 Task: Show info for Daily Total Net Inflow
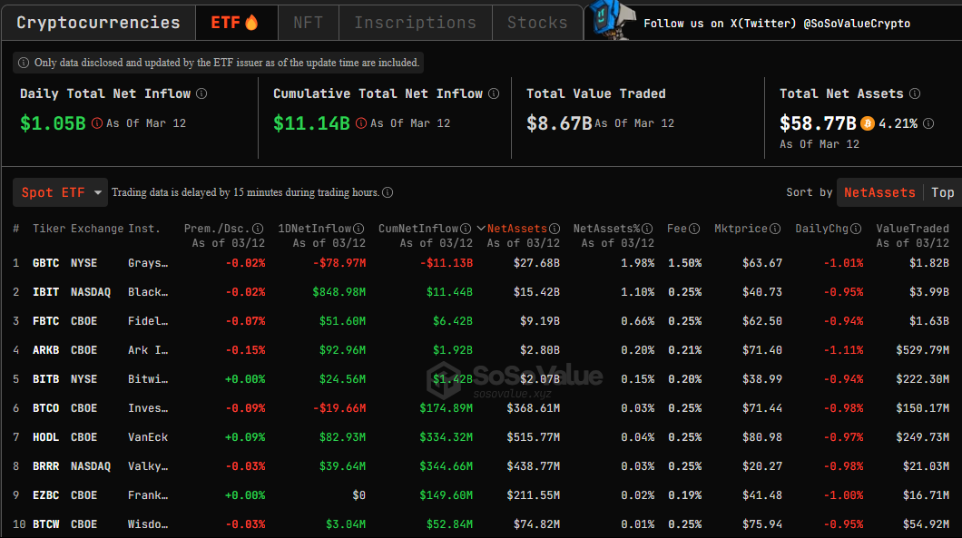[201, 93]
